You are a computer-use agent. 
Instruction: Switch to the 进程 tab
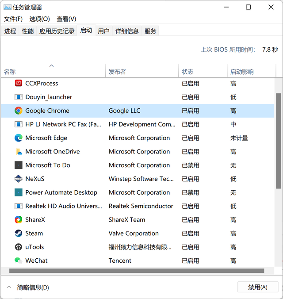click(10, 31)
